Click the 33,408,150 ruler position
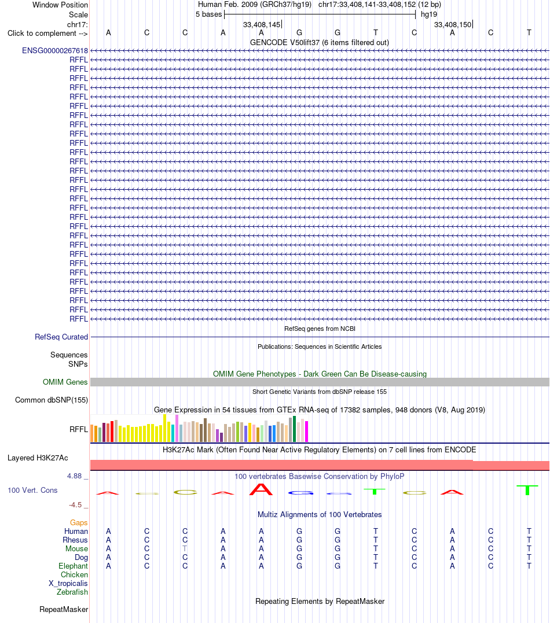 click(x=453, y=25)
